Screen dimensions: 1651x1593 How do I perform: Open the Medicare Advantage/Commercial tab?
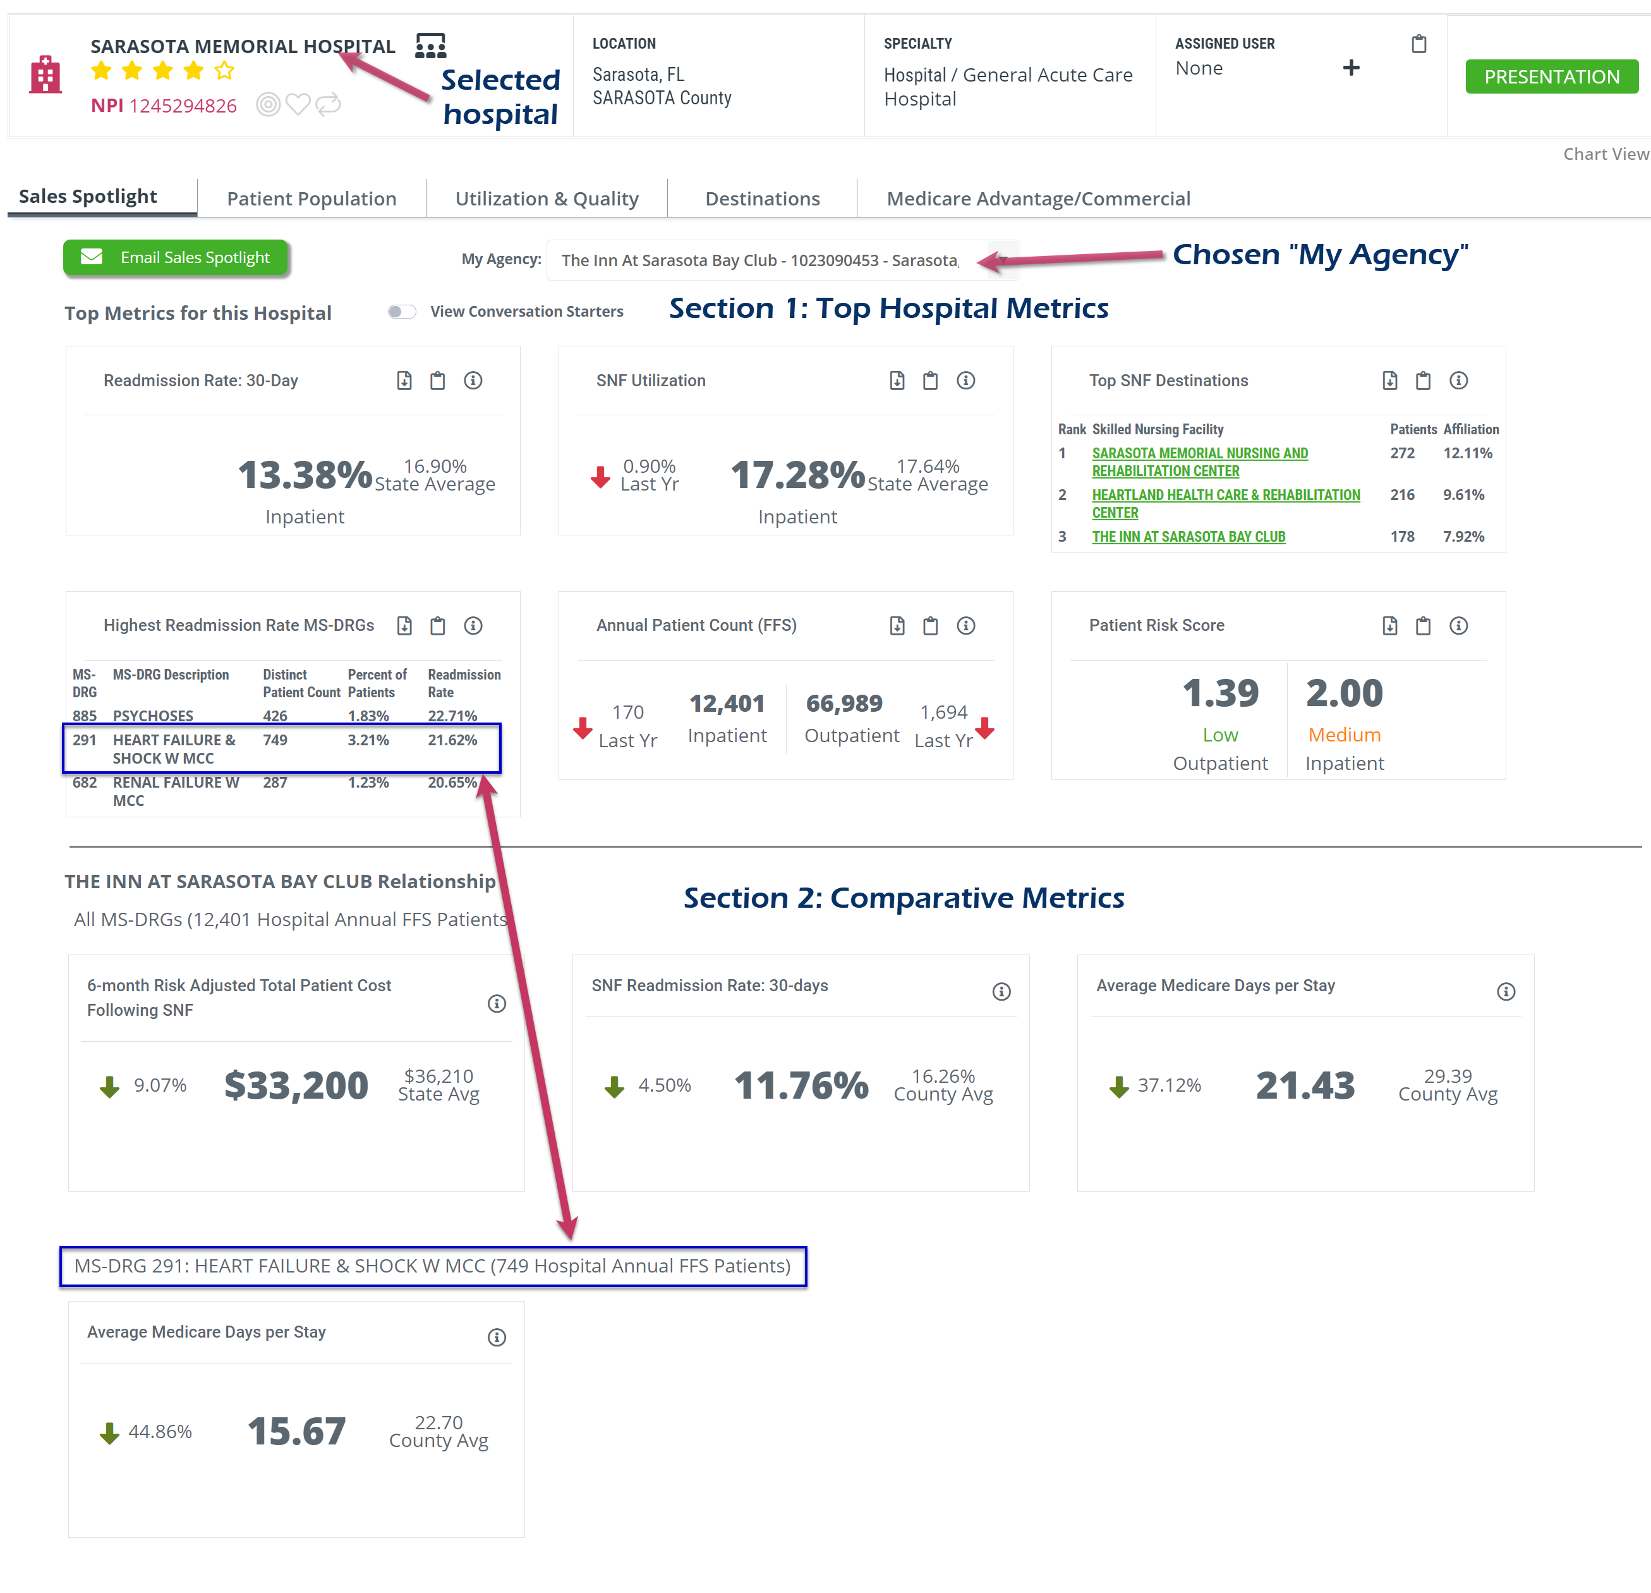click(1039, 199)
